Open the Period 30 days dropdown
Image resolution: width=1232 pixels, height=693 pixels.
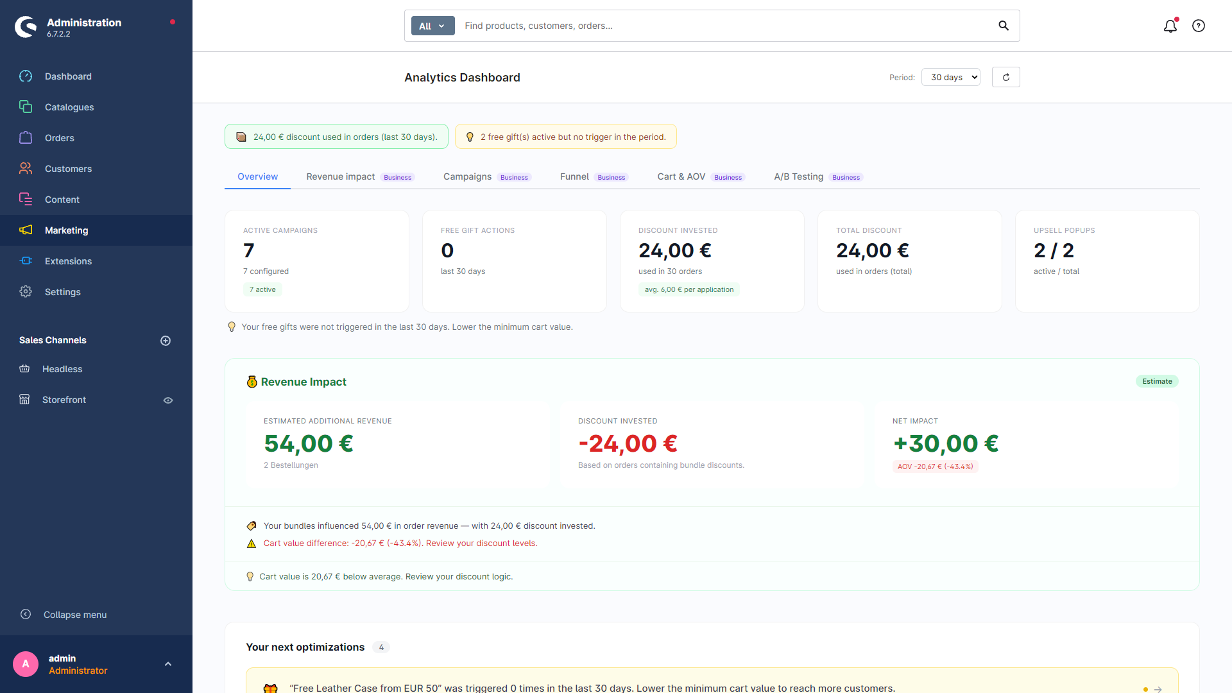tap(951, 77)
